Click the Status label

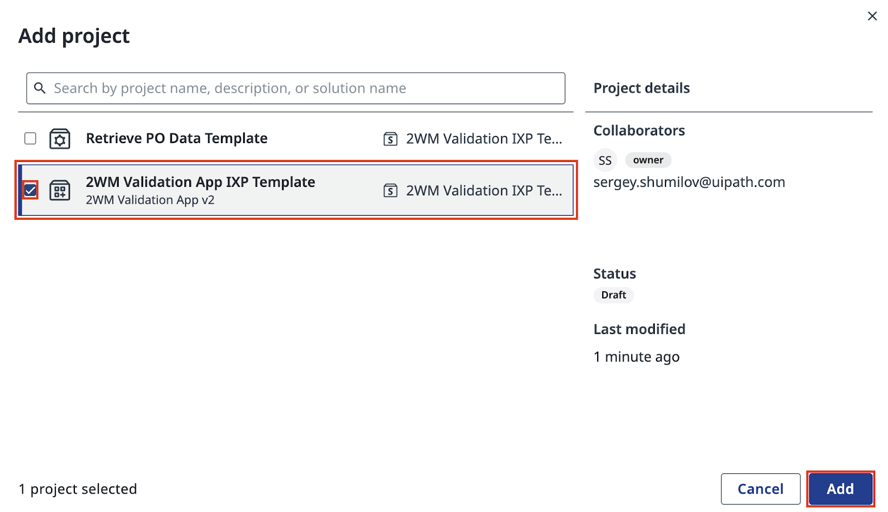click(614, 273)
